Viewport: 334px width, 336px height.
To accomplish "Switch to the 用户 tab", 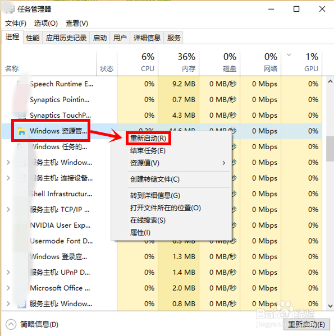I will [120, 38].
